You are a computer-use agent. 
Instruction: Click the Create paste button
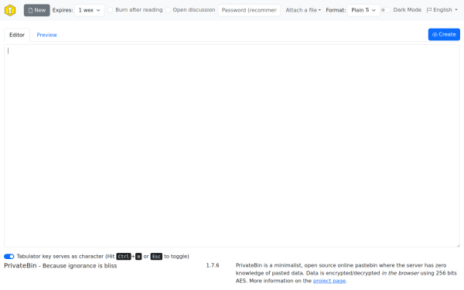(444, 35)
